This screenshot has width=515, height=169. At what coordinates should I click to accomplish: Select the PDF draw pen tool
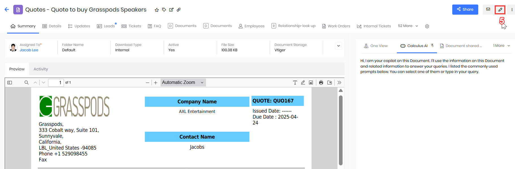click(x=303, y=83)
